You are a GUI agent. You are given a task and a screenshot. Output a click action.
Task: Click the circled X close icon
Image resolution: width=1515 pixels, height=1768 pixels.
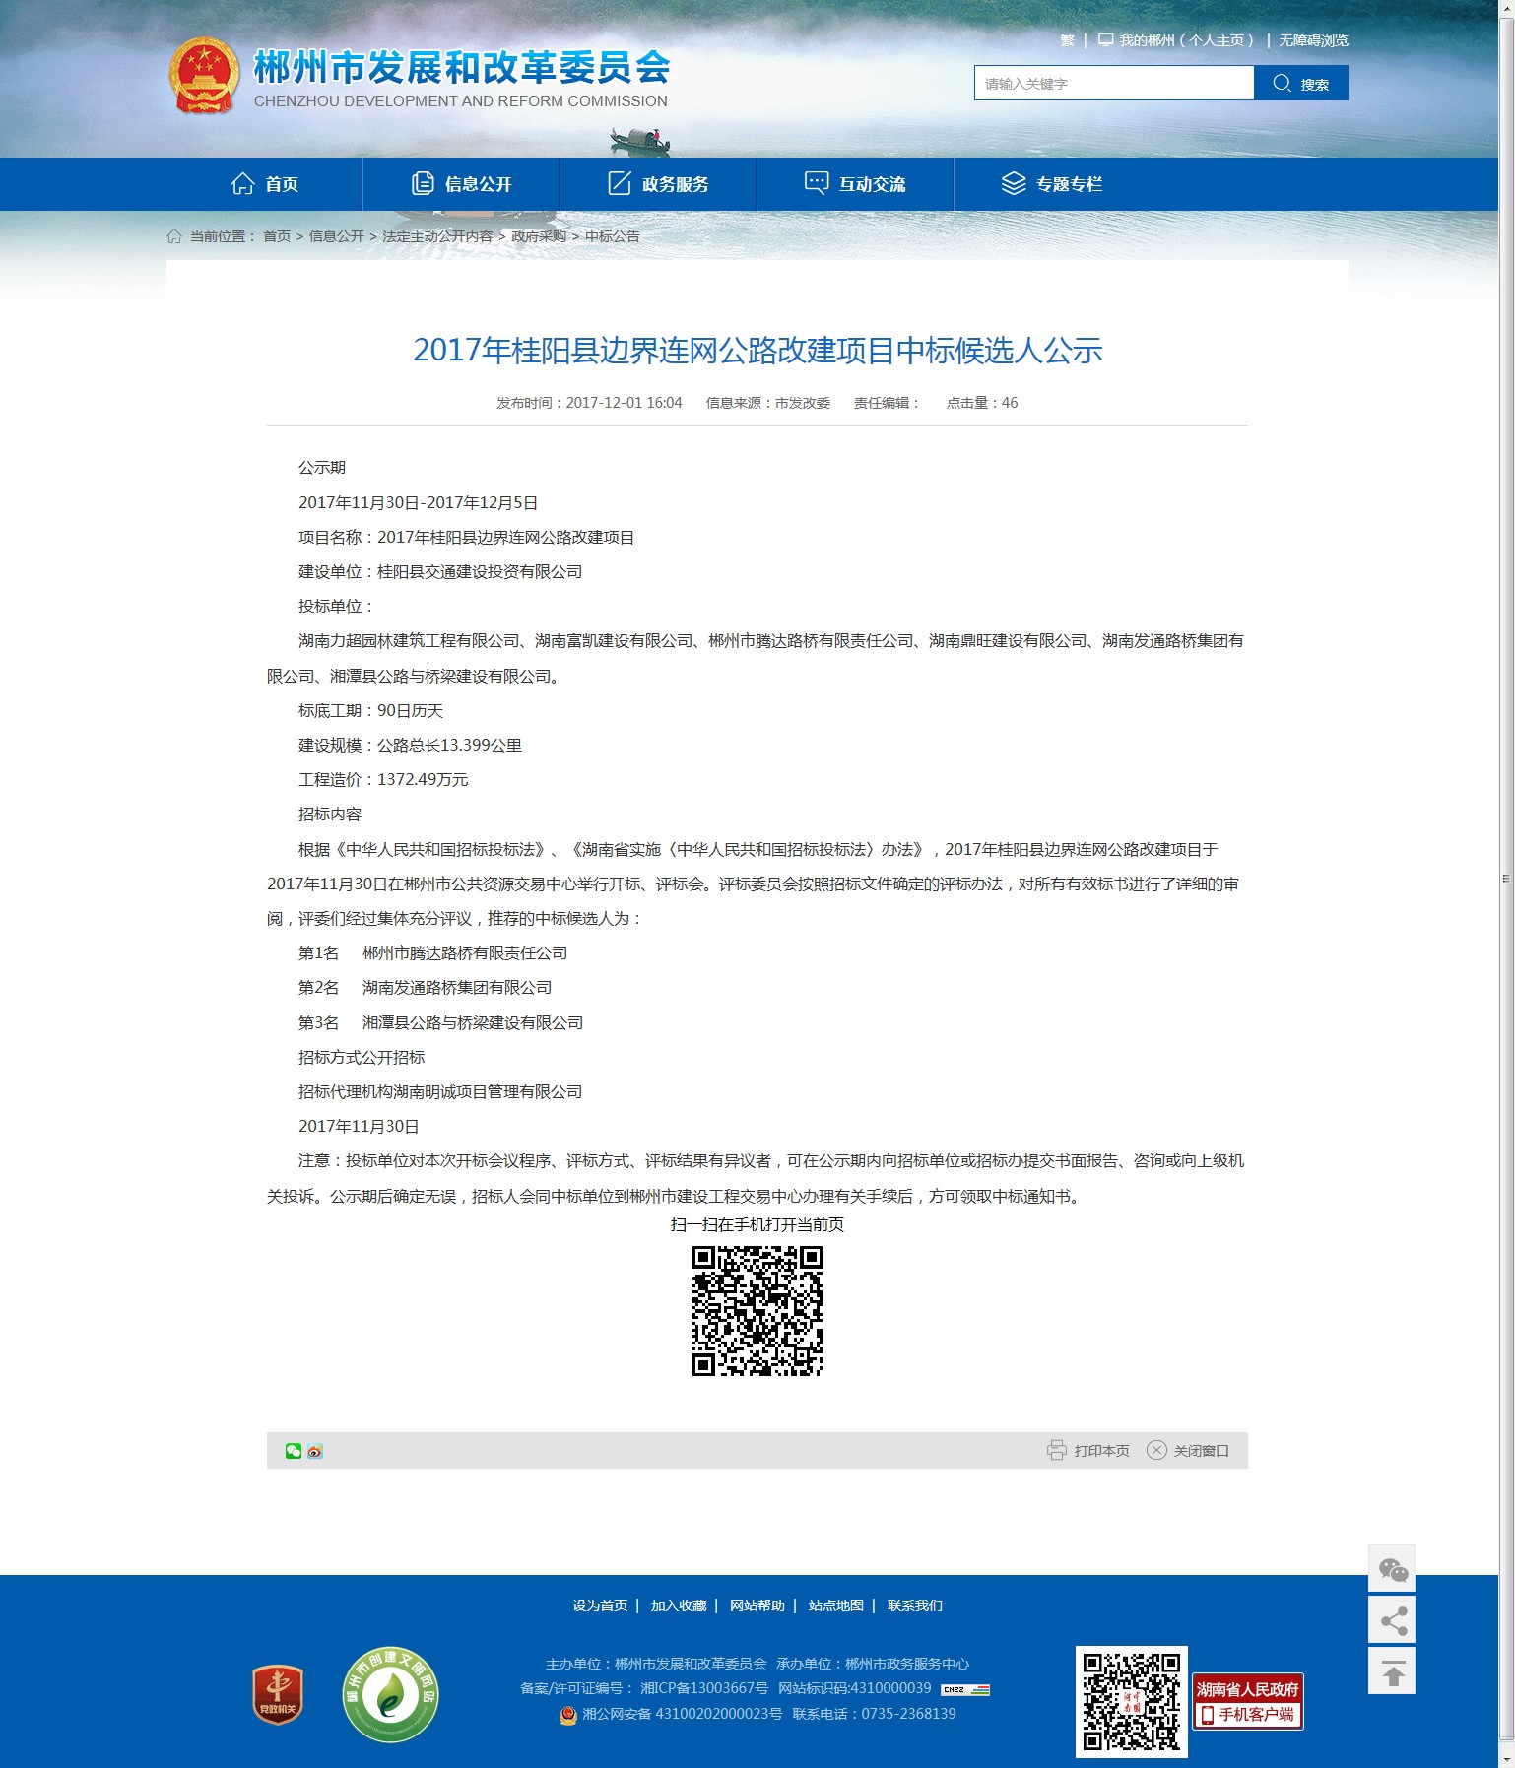pyautogui.click(x=1156, y=1450)
